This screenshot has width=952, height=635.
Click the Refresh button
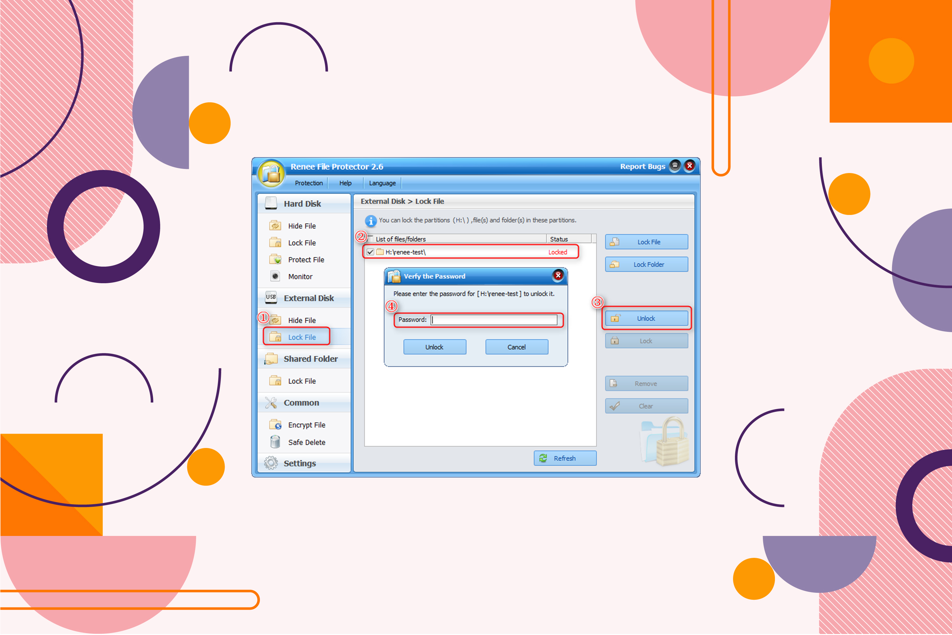[x=565, y=458]
